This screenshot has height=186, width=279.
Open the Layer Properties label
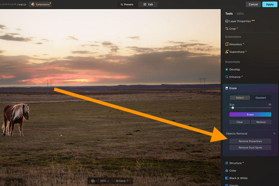(x=240, y=21)
